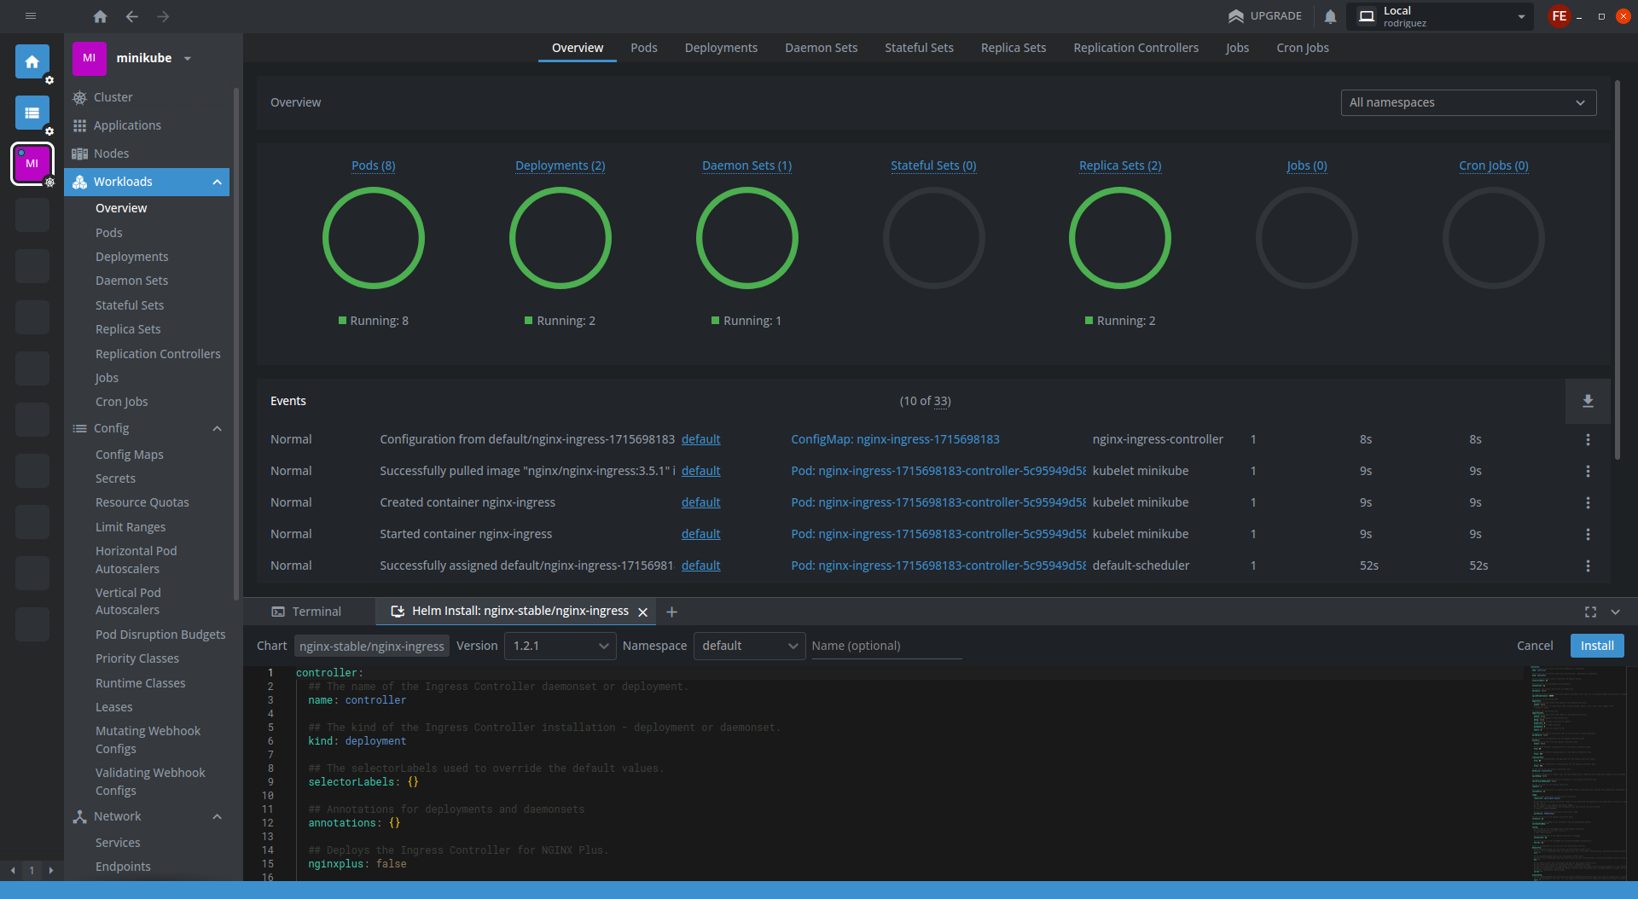Go to next hotbar with right arrow
This screenshot has width=1638, height=899.
point(51,870)
